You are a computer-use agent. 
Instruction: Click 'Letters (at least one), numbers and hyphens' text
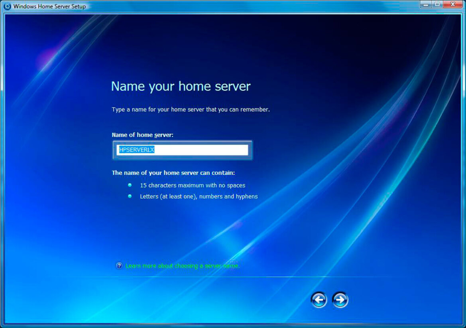[199, 196]
